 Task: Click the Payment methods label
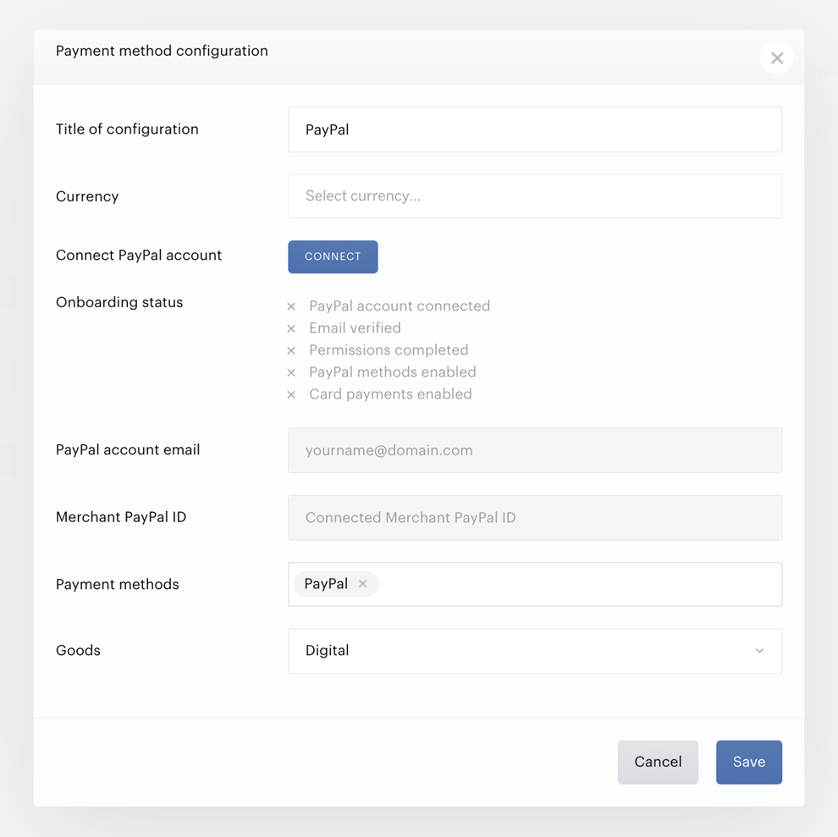coord(117,584)
